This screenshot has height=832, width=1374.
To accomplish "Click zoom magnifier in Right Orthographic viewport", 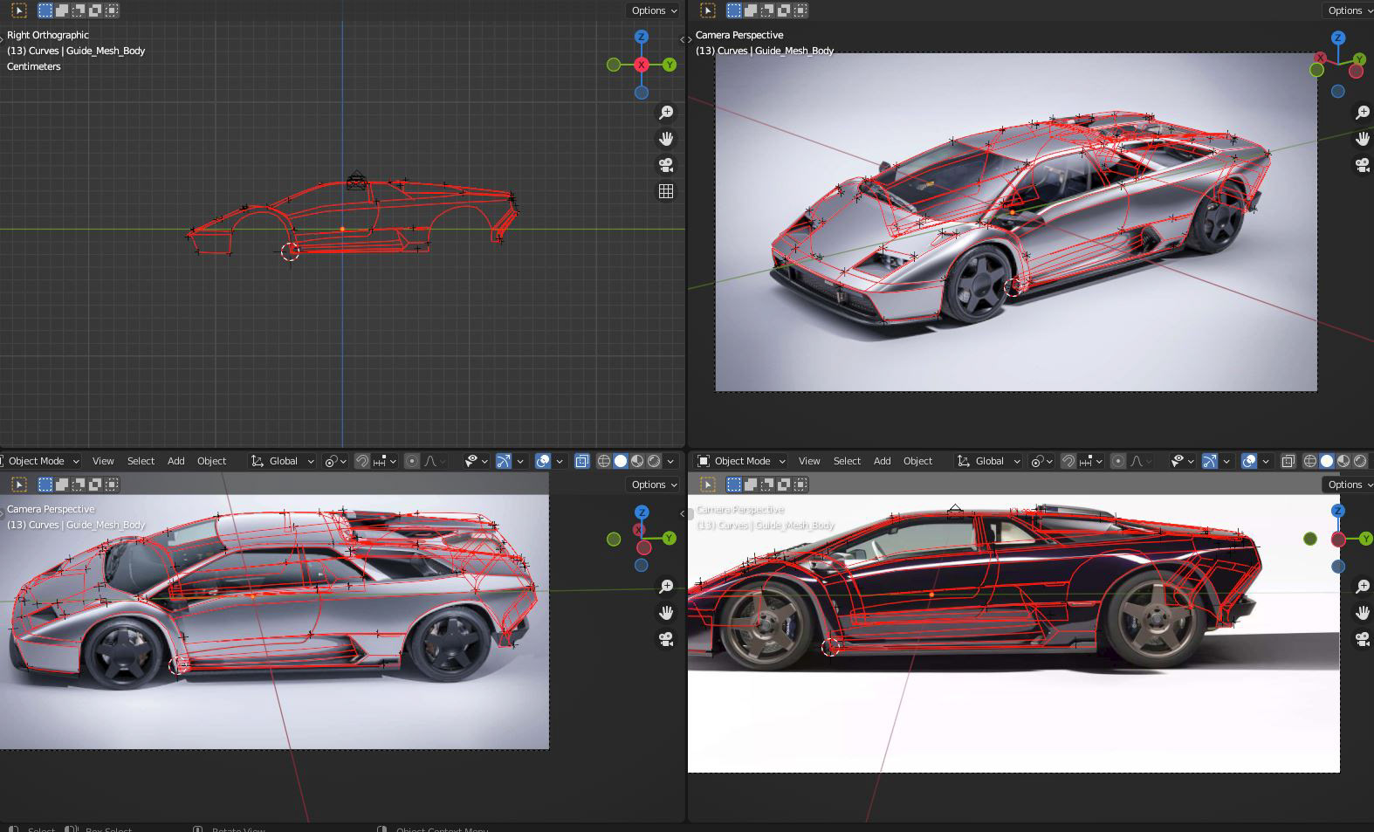I will coord(666,113).
